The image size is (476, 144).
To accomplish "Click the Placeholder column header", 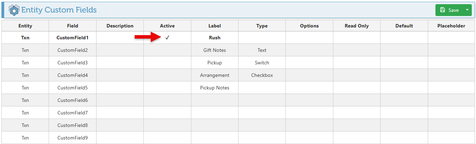I will pos(451,26).
